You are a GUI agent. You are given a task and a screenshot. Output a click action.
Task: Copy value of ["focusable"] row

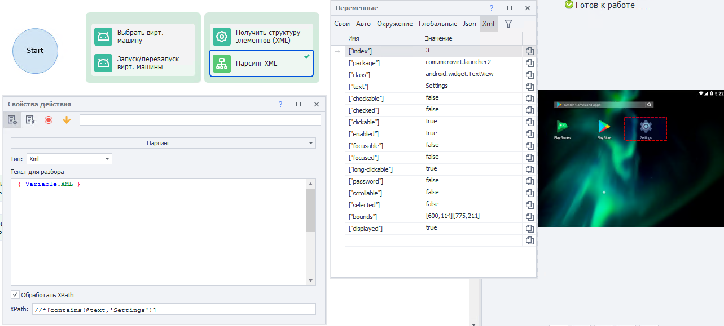click(x=530, y=146)
